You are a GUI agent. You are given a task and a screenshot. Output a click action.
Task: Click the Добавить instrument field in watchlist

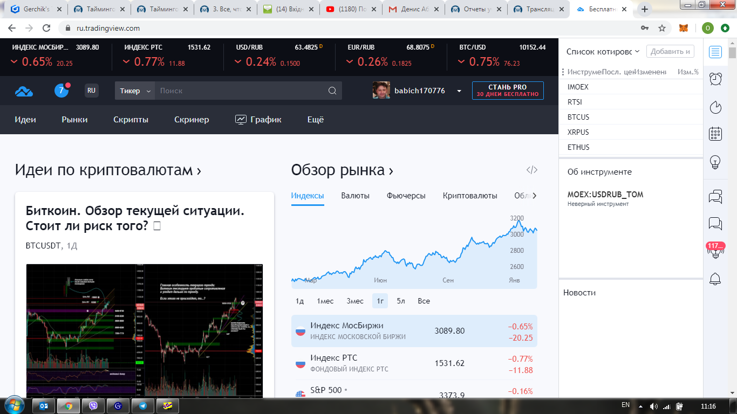point(670,52)
